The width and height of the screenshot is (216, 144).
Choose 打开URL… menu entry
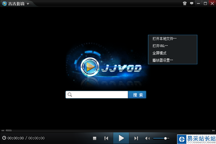point(173,46)
